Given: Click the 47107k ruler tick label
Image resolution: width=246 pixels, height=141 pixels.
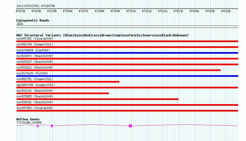Looking at the screenshot, I should point(84,11).
